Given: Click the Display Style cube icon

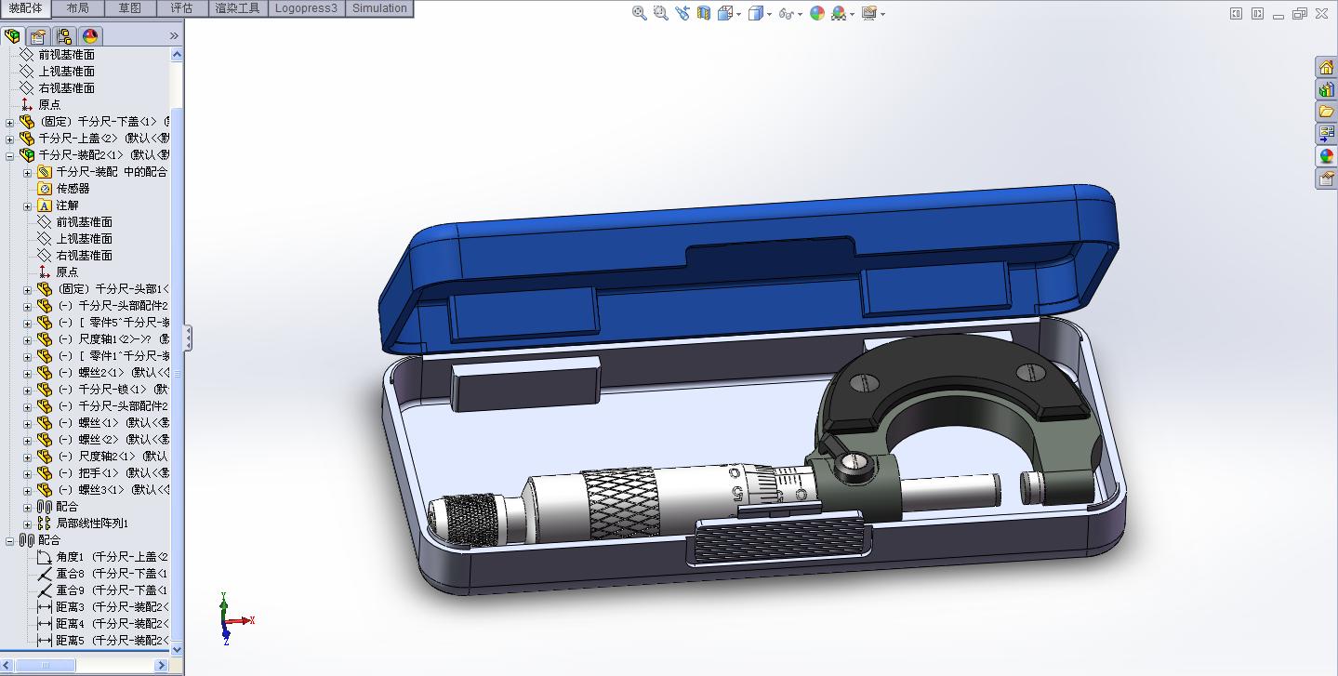Looking at the screenshot, I should pyautogui.click(x=755, y=13).
